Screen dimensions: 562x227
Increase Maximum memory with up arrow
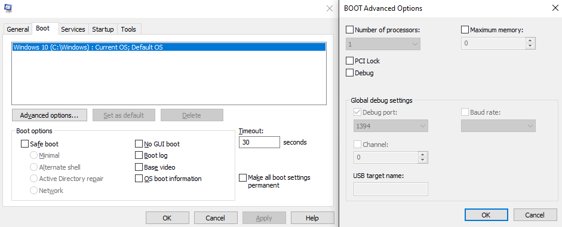pyautogui.click(x=530, y=41)
